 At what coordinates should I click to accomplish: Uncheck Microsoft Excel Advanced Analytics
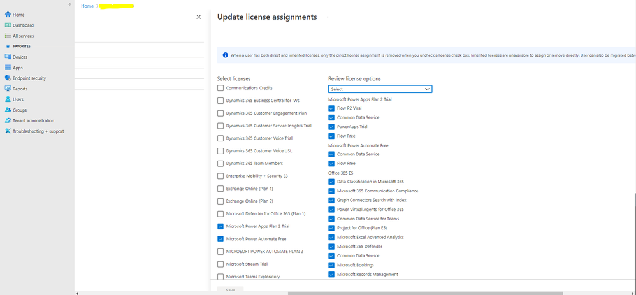coord(331,238)
